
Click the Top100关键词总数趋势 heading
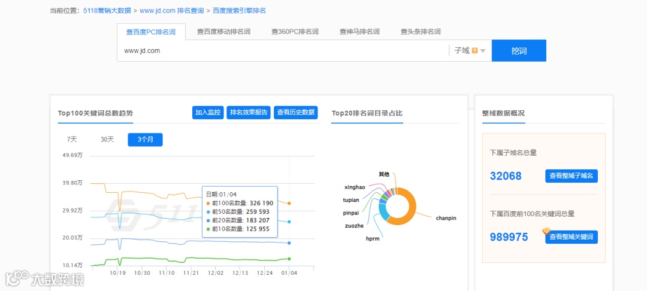[x=95, y=113]
